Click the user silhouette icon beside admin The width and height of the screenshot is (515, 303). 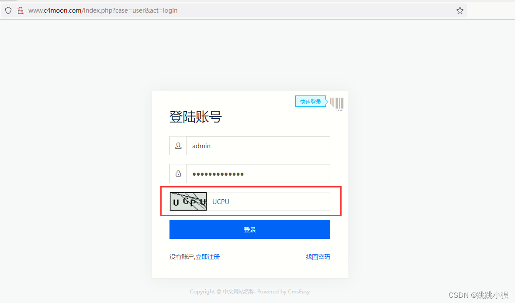click(178, 146)
